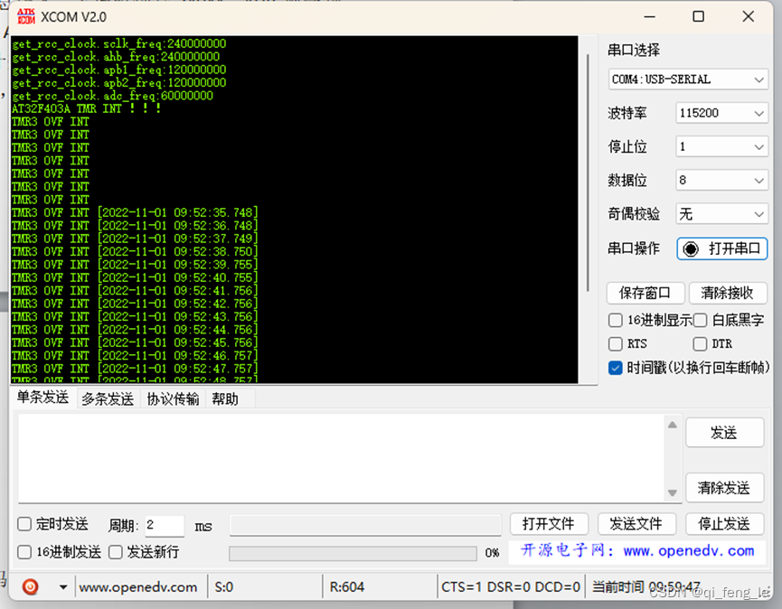The image size is (782, 609).
Task: Disable the 时间戳 timestamp checkbox
Action: click(616, 368)
